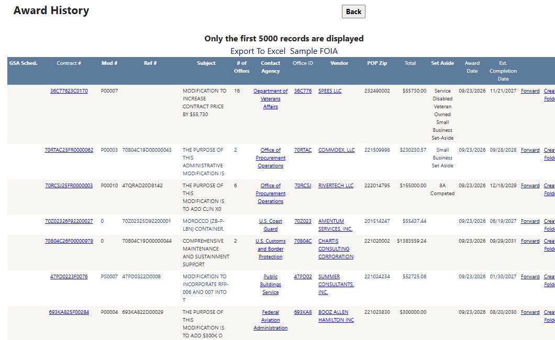
Task: Open office ID 693KA8
Action: (x=303, y=312)
